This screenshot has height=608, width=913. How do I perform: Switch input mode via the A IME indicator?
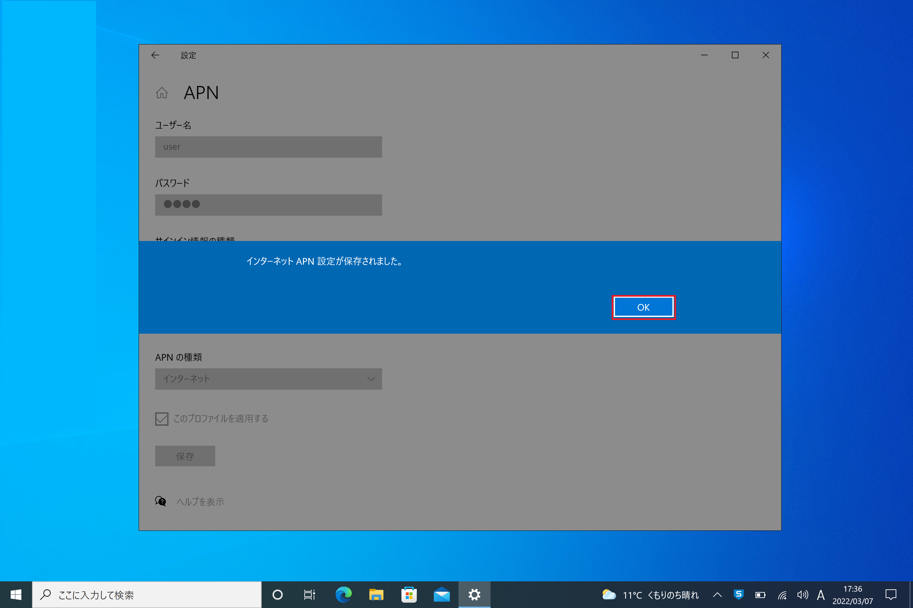[821, 595]
